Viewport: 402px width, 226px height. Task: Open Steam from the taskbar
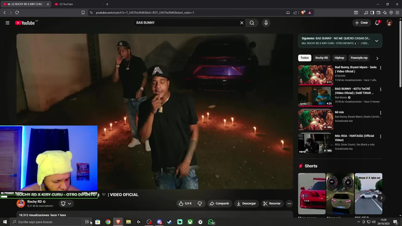[169, 222]
